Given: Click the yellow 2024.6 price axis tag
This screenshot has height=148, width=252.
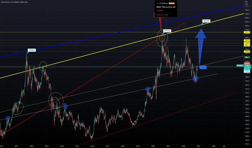Looking at the screenshot, I should [x=247, y=43].
